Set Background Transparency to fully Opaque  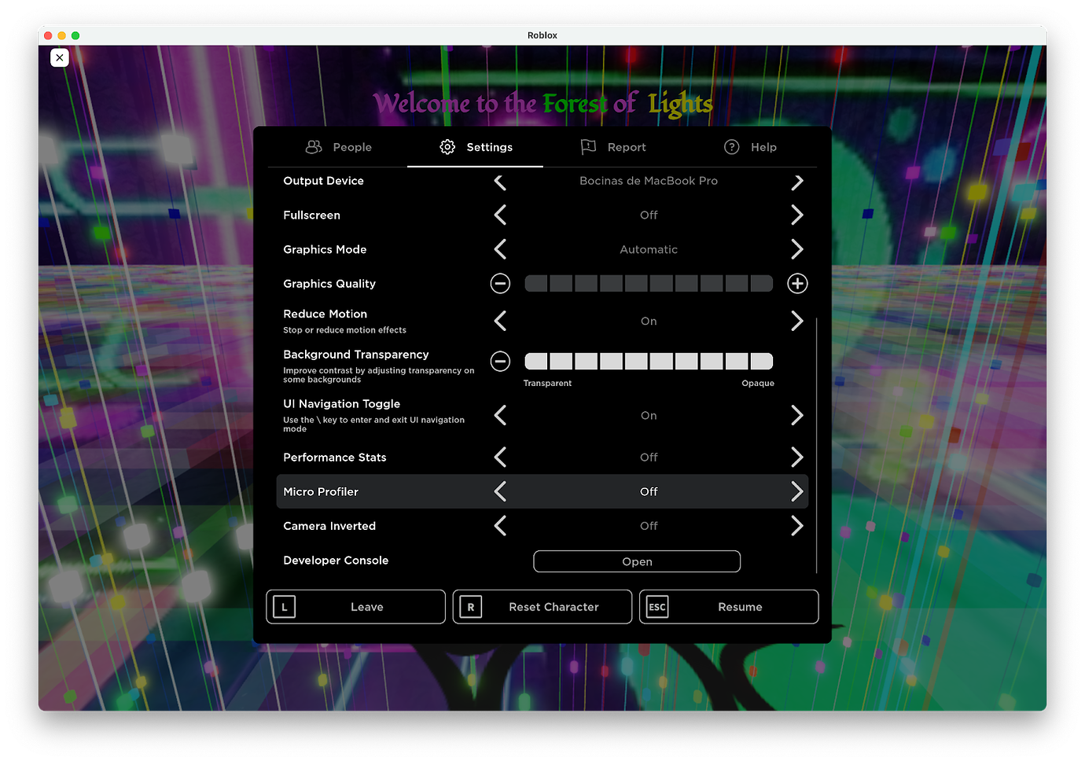(x=761, y=361)
